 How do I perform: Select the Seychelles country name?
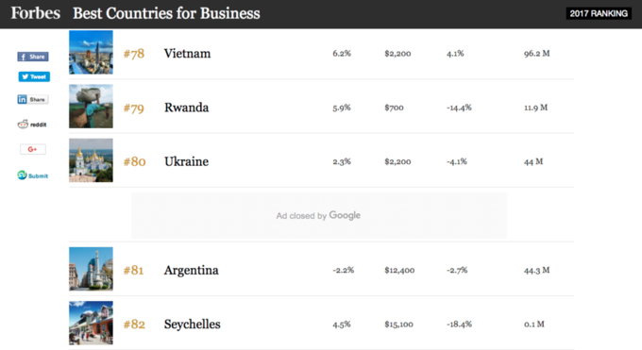[x=193, y=325]
